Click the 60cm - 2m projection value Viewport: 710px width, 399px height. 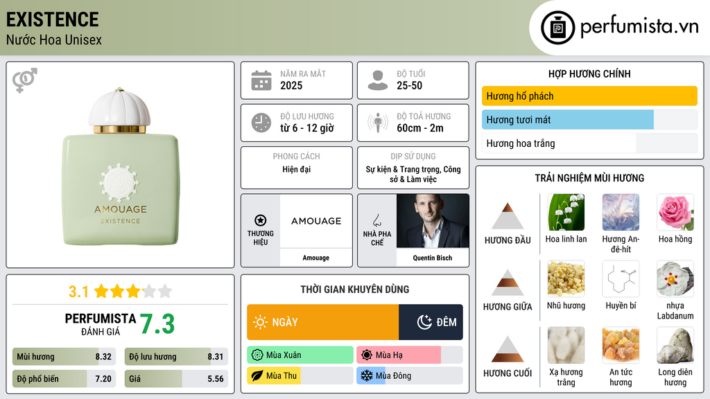pos(420,128)
